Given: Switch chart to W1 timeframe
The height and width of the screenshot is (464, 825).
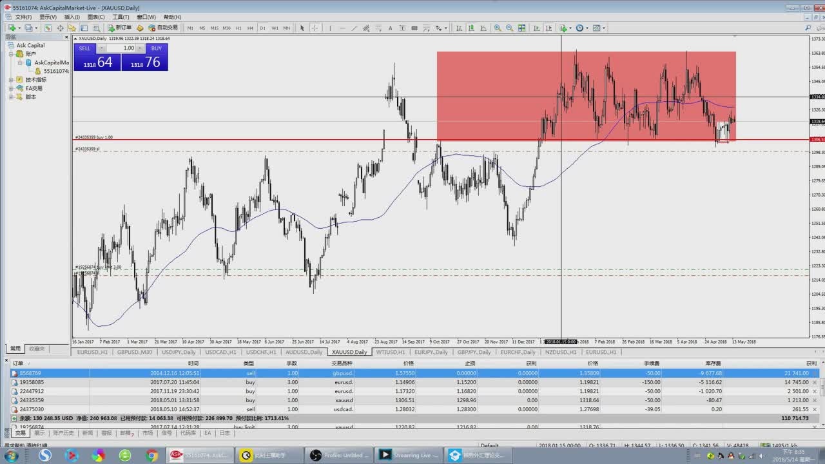Looking at the screenshot, I should (275, 28).
